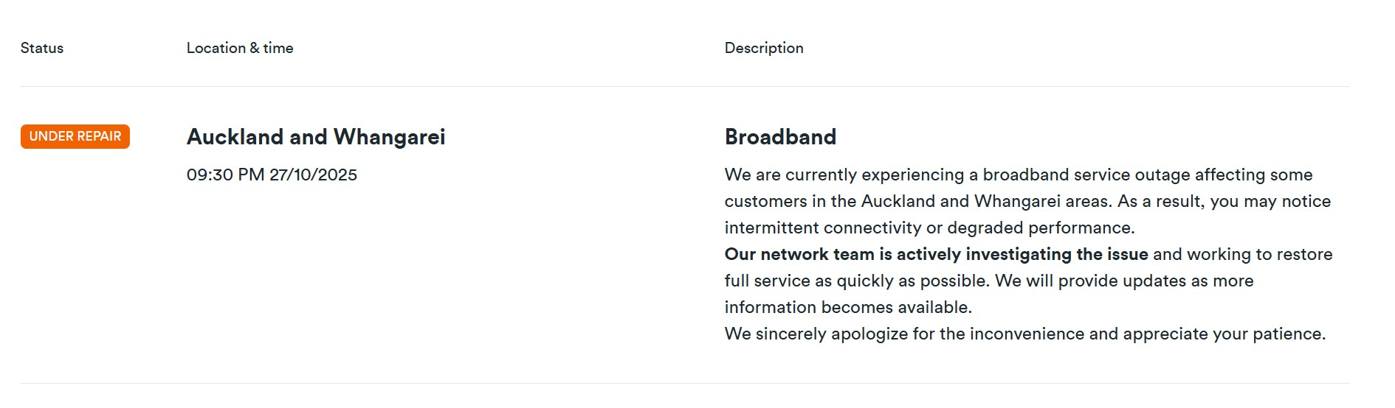Click 'and working to restore' in the description
Viewport: 1395px width, 408px height.
tap(1242, 255)
